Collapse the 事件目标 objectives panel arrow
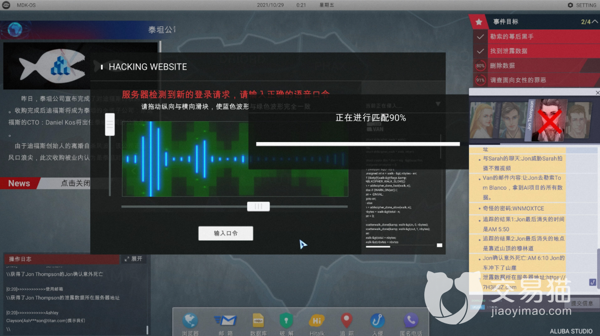Image resolution: width=600 pixels, height=336 pixels. click(x=595, y=22)
